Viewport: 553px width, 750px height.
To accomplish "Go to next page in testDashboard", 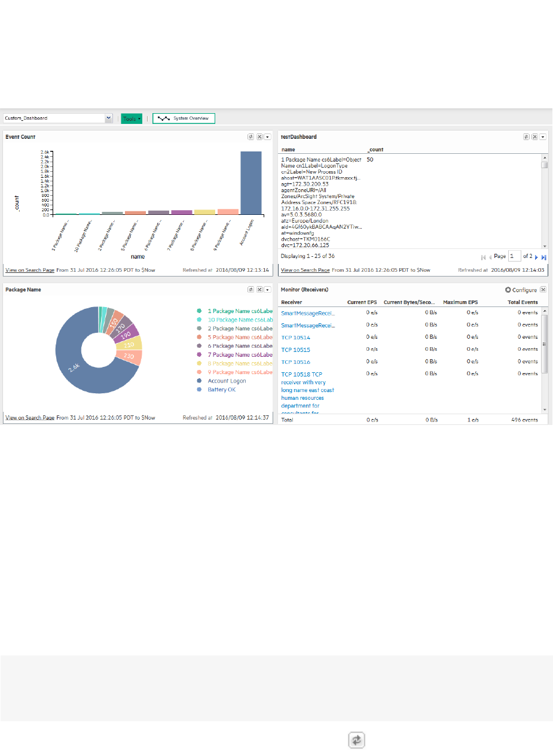I will coord(536,256).
